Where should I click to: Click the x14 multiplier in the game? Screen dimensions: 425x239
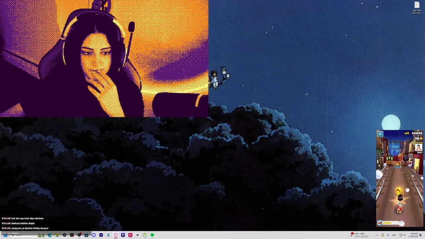[x=407, y=133]
